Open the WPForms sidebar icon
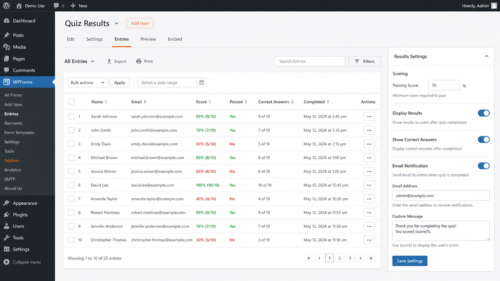500x281 pixels. (7, 82)
